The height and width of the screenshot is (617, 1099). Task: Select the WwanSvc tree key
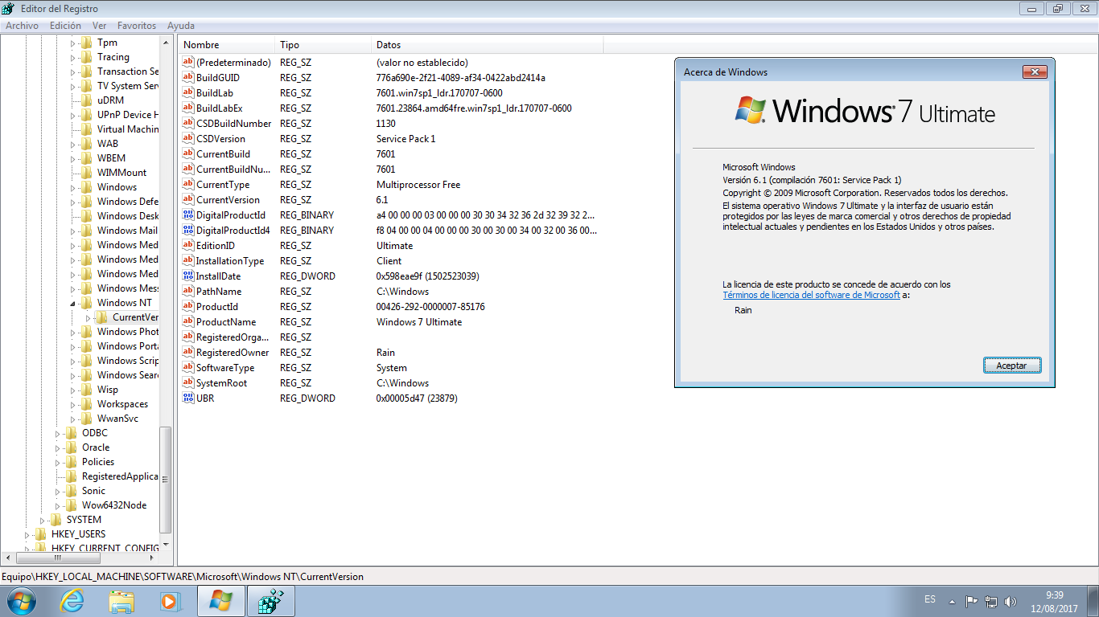117,419
